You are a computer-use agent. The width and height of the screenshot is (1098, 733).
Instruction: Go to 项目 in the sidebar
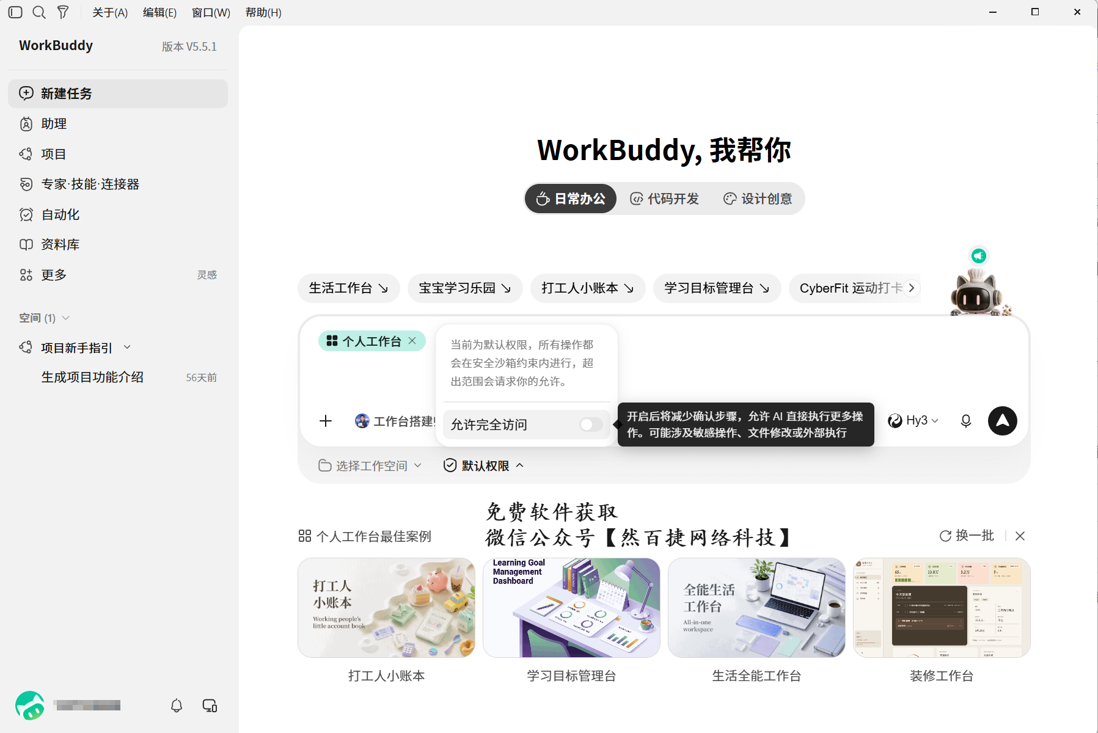[118, 154]
